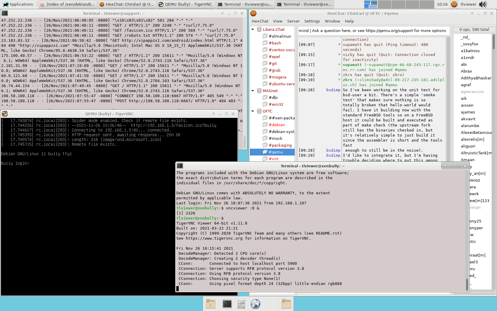
Task: Switch to QEMU (bully) TigerVNC taskbar item
Action: 186,4
